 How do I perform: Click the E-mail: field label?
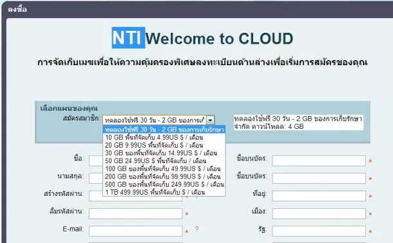point(73,229)
